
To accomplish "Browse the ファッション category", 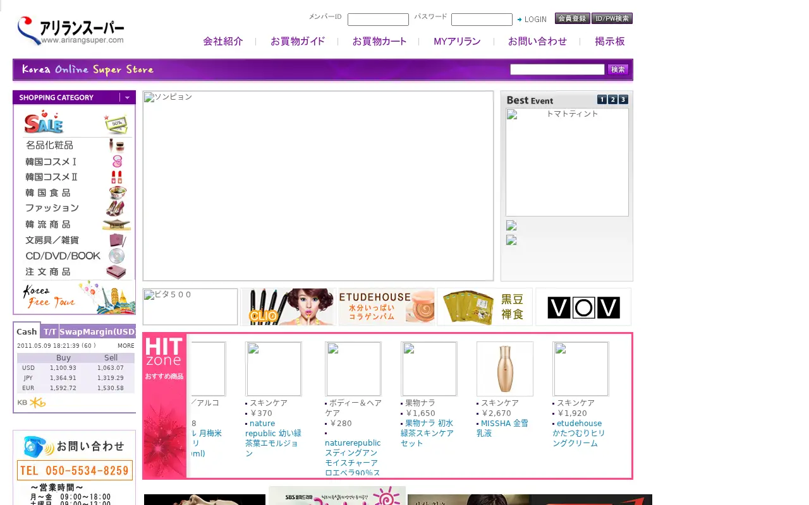I will click(x=75, y=208).
